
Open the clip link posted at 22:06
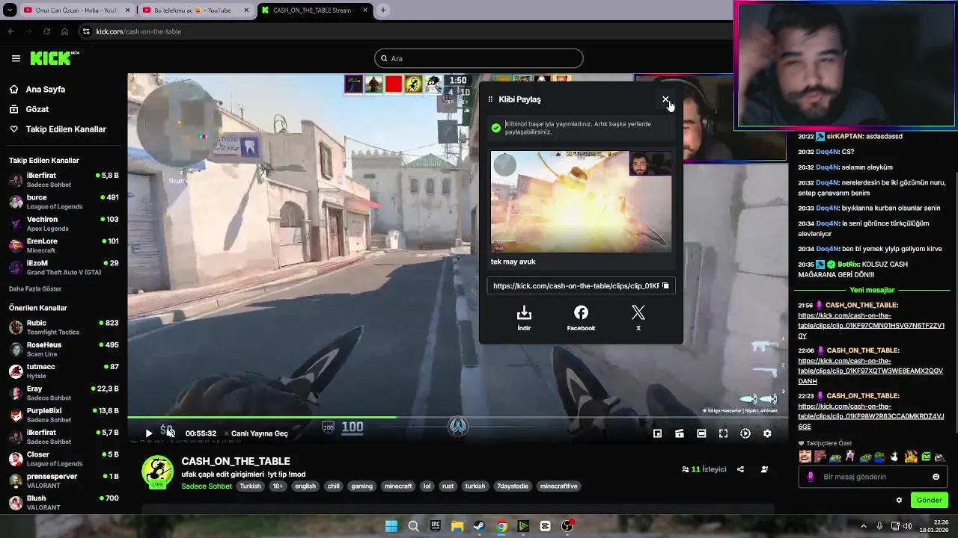870,371
